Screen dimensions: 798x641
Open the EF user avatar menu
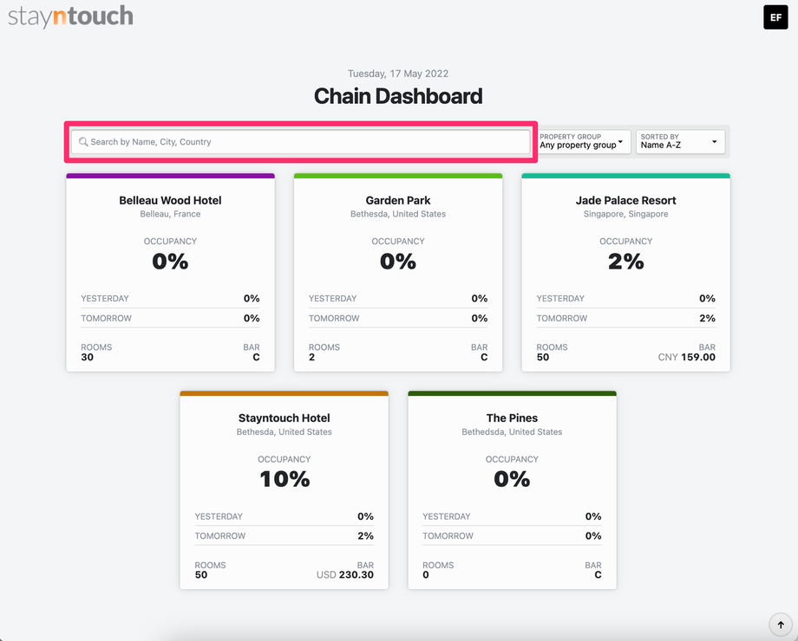click(775, 17)
